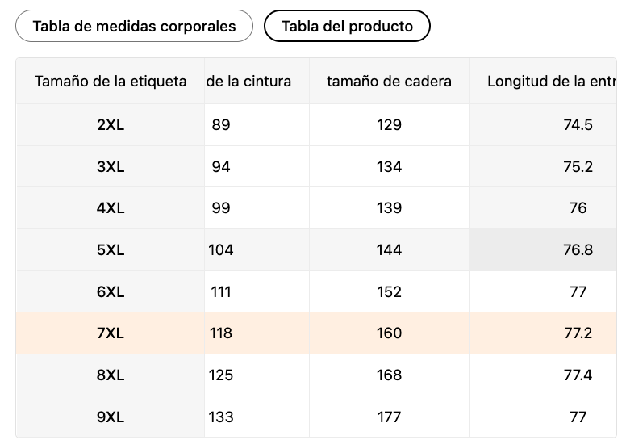
Task: Select the 3XL size label
Action: [x=111, y=166]
